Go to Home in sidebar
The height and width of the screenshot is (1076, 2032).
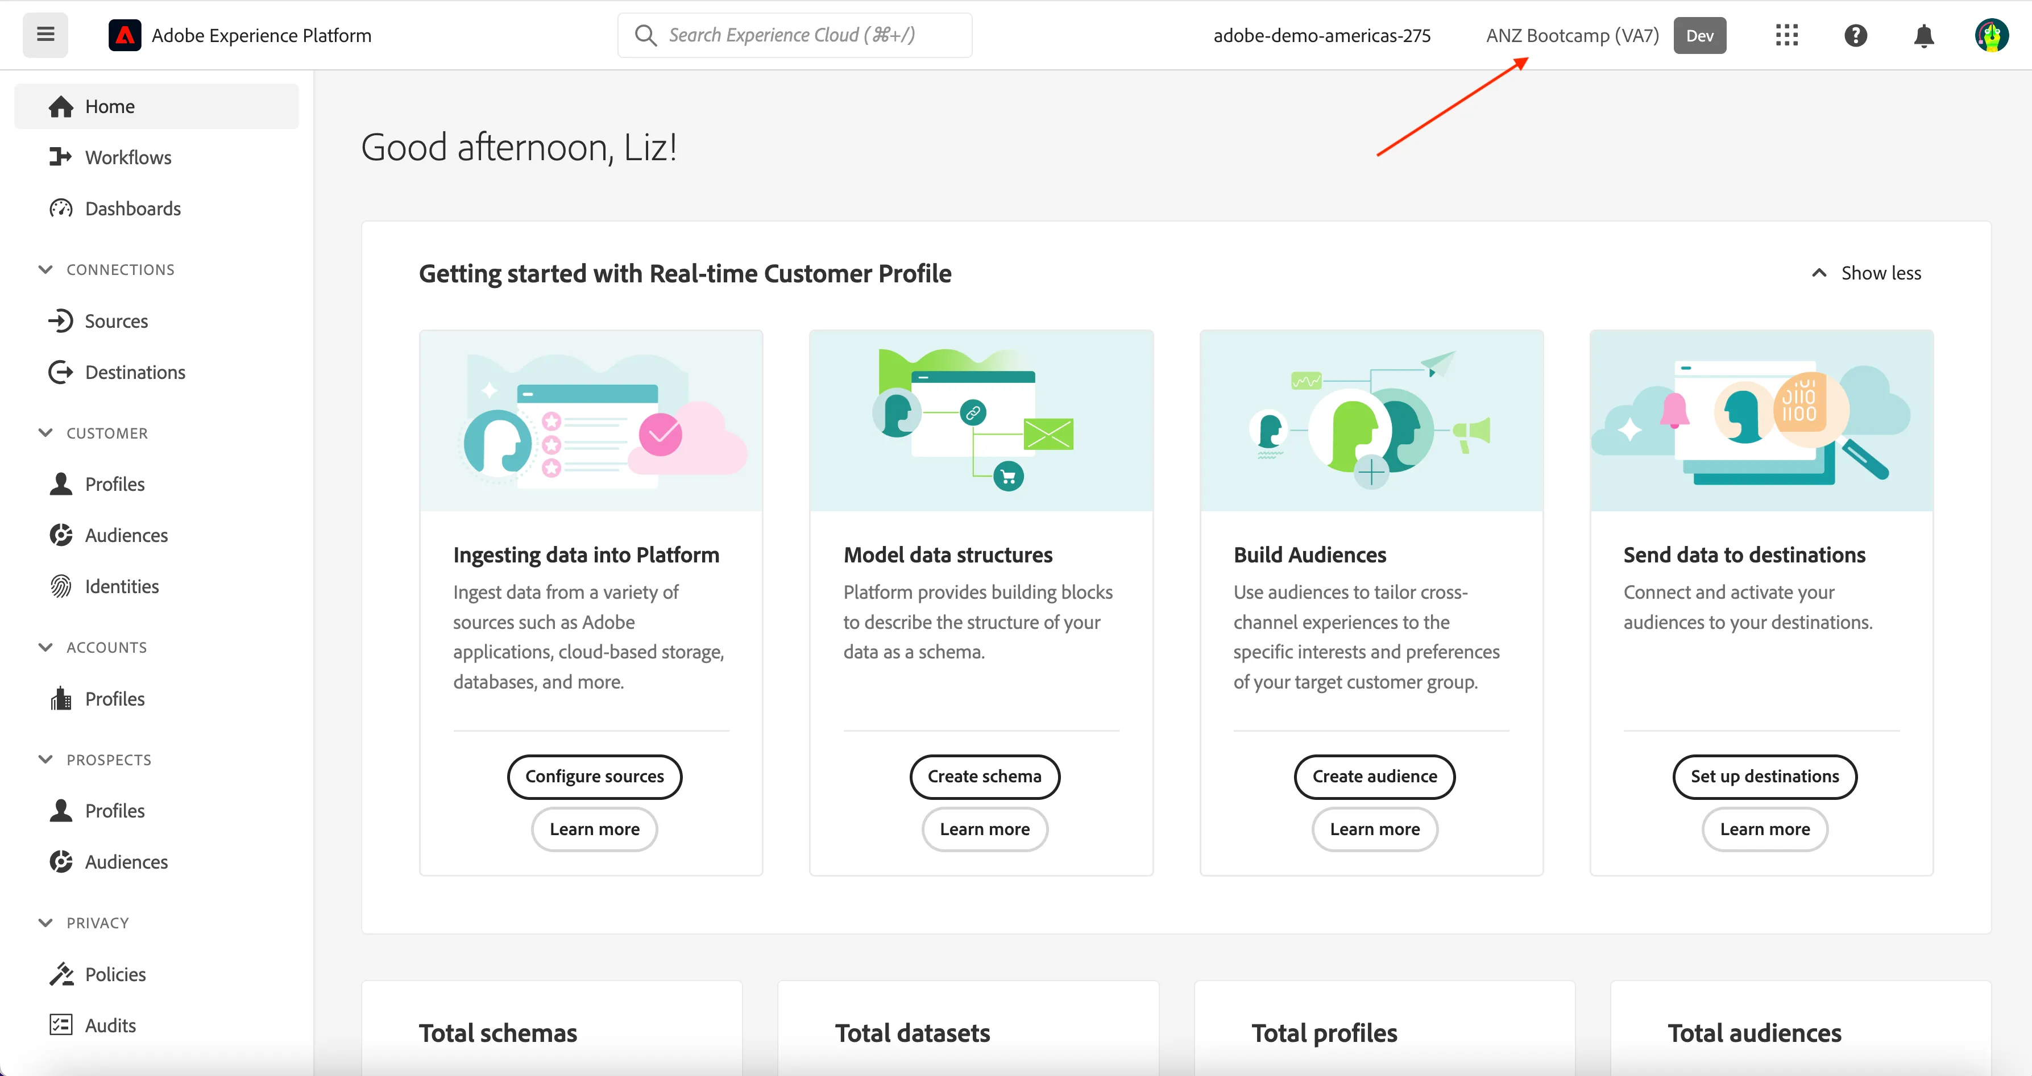coord(156,106)
